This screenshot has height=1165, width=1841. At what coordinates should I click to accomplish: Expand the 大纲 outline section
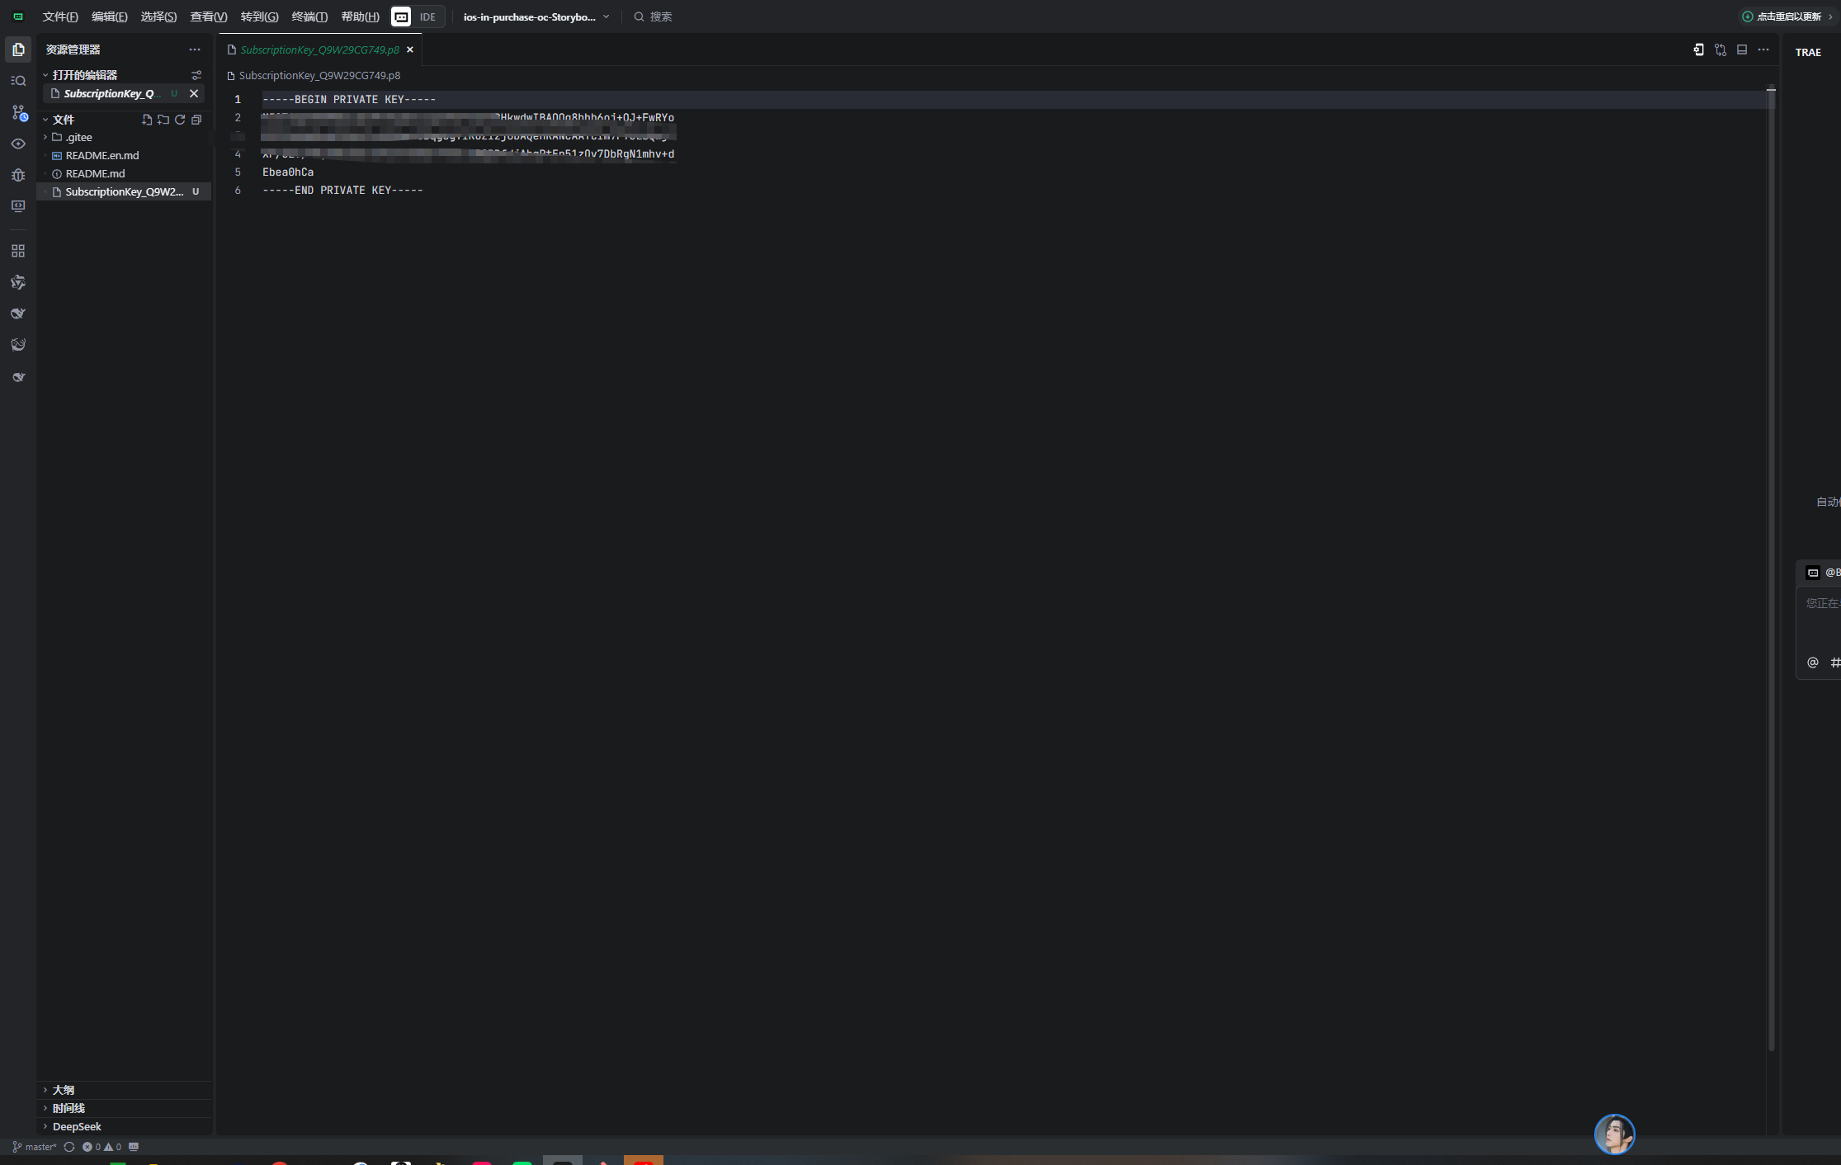point(63,1090)
